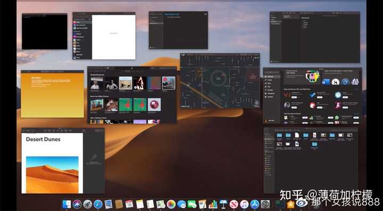Click white document file icon in Finder window
The height and width of the screenshot is (211, 383).
[x=297, y=135]
